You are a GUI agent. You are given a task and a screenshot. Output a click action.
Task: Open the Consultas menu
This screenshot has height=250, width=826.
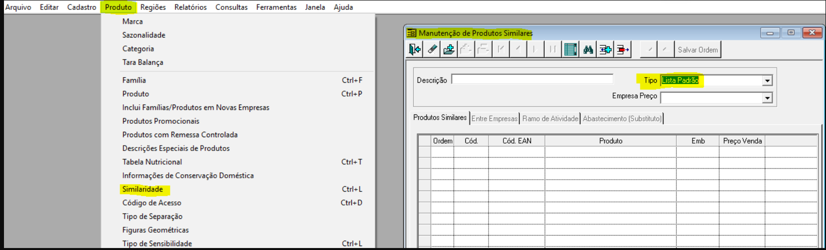pyautogui.click(x=232, y=7)
